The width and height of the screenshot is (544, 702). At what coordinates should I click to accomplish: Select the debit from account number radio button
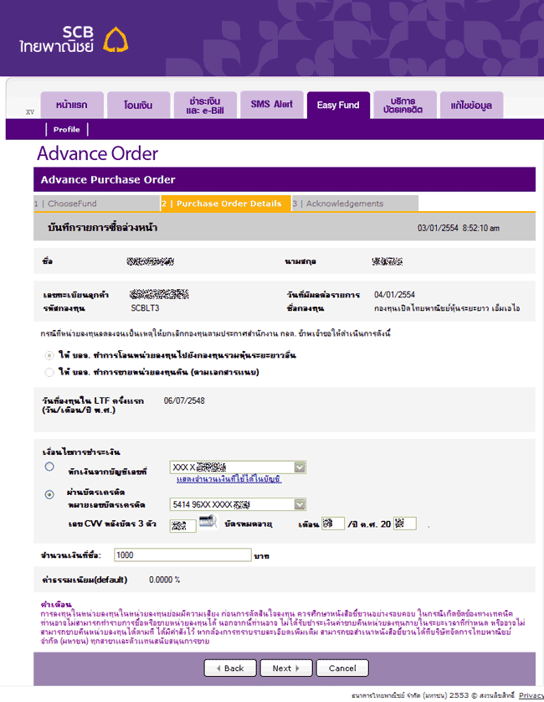(49, 467)
